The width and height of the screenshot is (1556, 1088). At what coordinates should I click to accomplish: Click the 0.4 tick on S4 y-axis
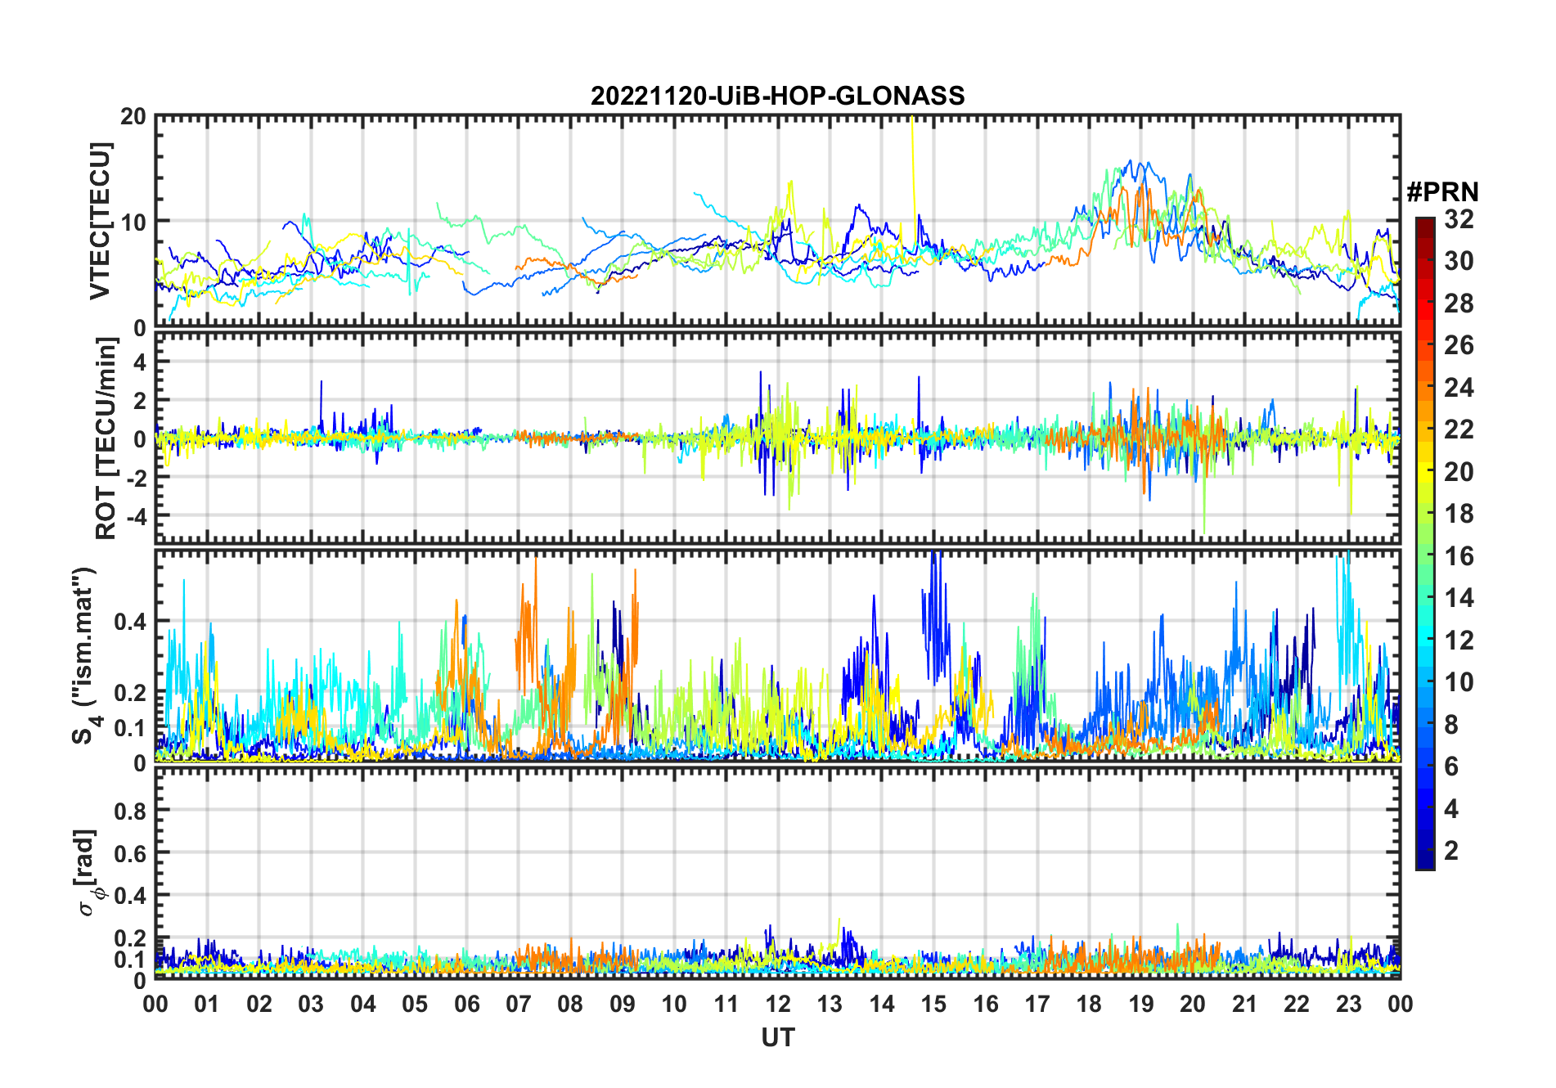pos(131,621)
